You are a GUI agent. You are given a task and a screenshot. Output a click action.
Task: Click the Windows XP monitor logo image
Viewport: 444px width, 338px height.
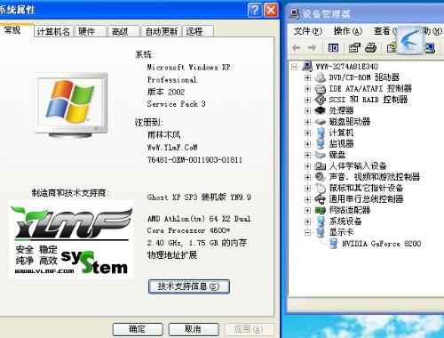[71, 105]
